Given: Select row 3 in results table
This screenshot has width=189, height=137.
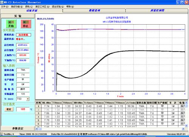Looking at the screenshot, I should coord(110,113).
